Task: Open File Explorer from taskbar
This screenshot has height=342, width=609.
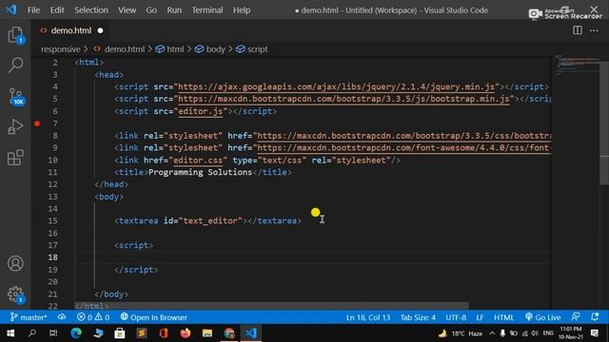Action: (x=207, y=333)
